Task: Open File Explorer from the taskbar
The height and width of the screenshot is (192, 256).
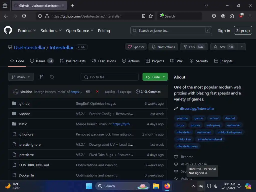Action: pyautogui.click(x=156, y=186)
